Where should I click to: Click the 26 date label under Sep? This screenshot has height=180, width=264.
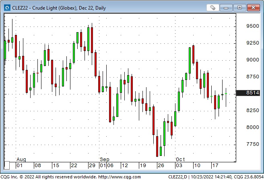pyautogui.click(x=161, y=166)
